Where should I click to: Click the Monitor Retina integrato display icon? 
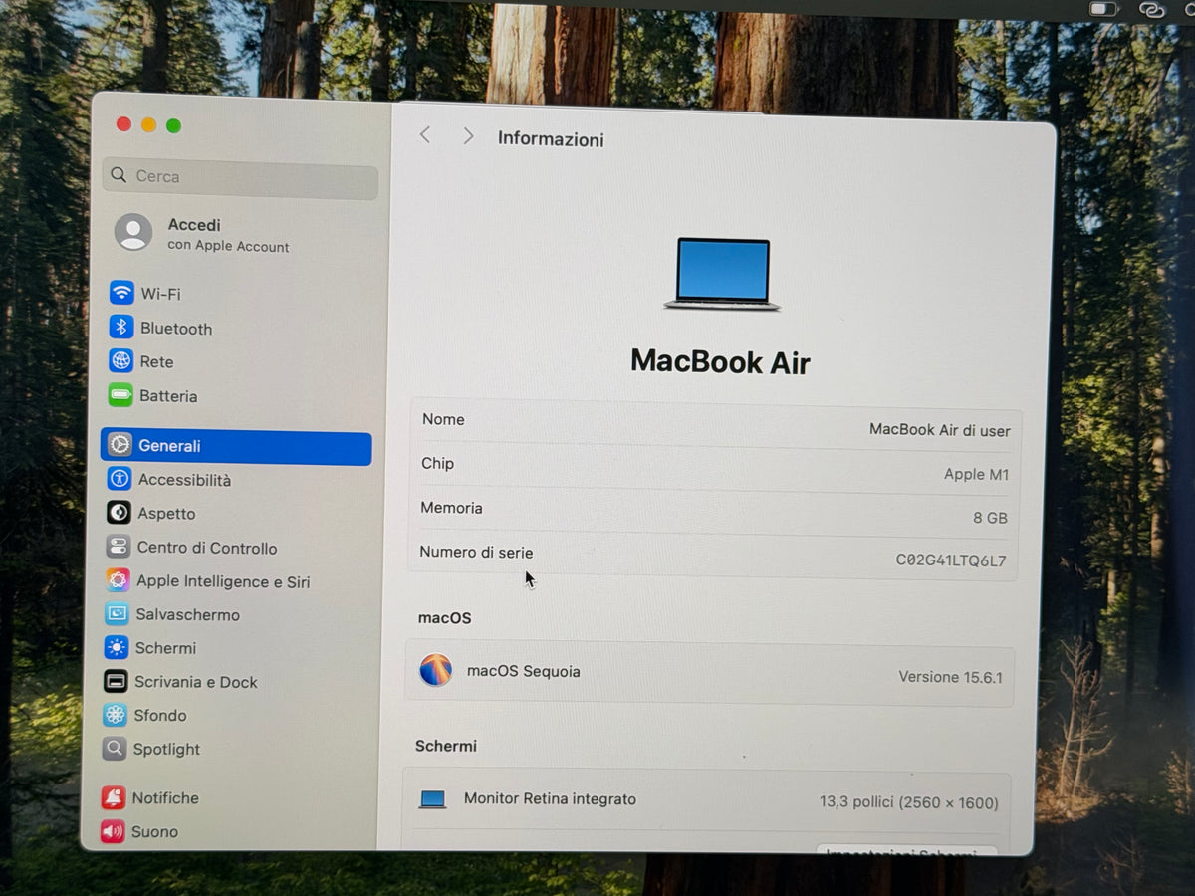pyautogui.click(x=432, y=799)
